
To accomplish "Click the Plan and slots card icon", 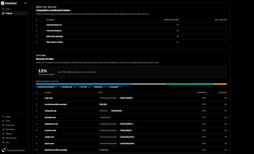I will [x=3, y=138].
